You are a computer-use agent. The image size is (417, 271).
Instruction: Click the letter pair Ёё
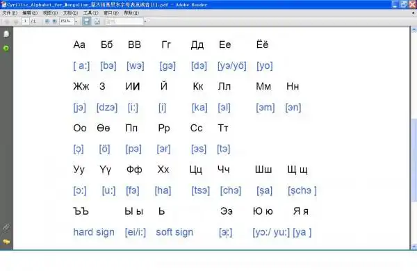click(x=262, y=44)
